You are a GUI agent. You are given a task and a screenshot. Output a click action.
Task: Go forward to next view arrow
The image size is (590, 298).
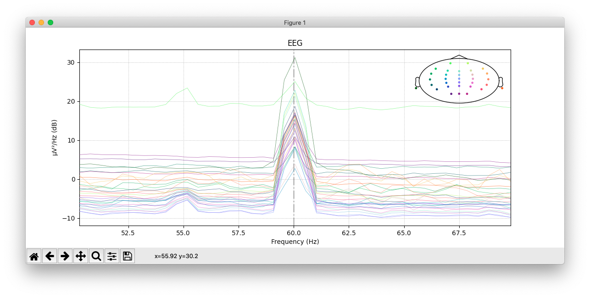point(65,256)
